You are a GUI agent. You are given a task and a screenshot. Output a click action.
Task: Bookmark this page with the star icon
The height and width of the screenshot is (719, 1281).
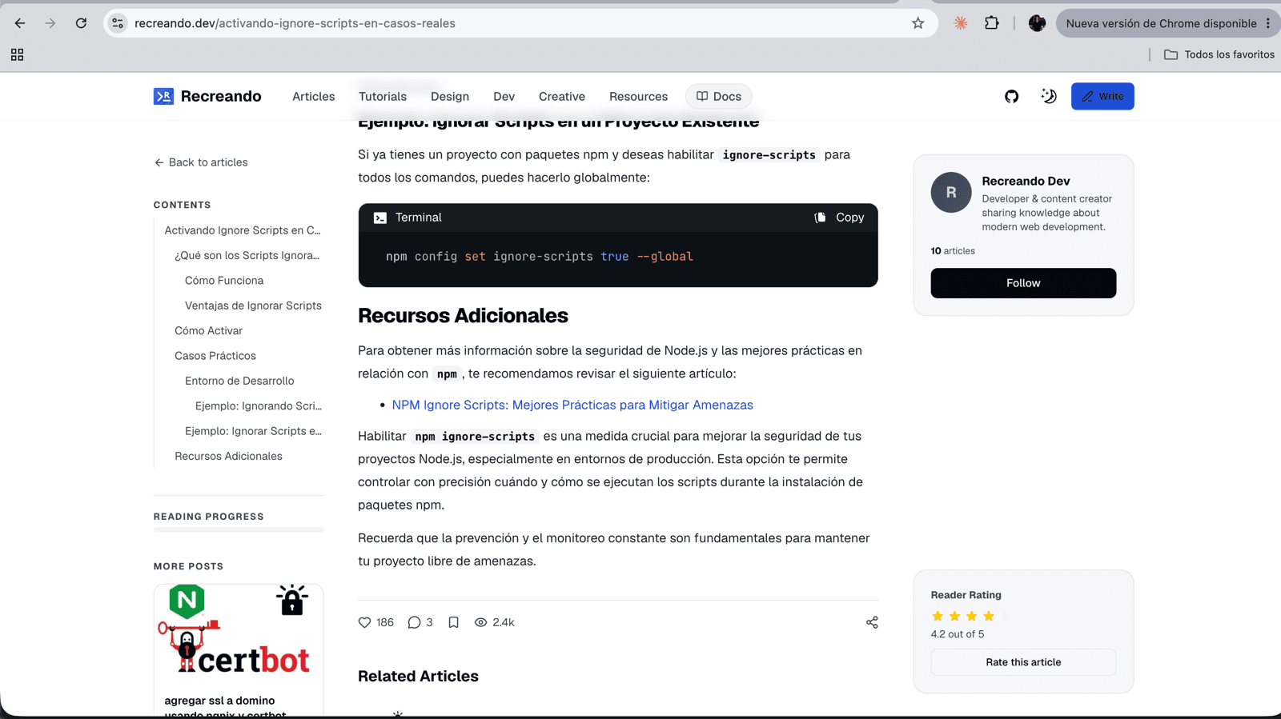coord(918,23)
